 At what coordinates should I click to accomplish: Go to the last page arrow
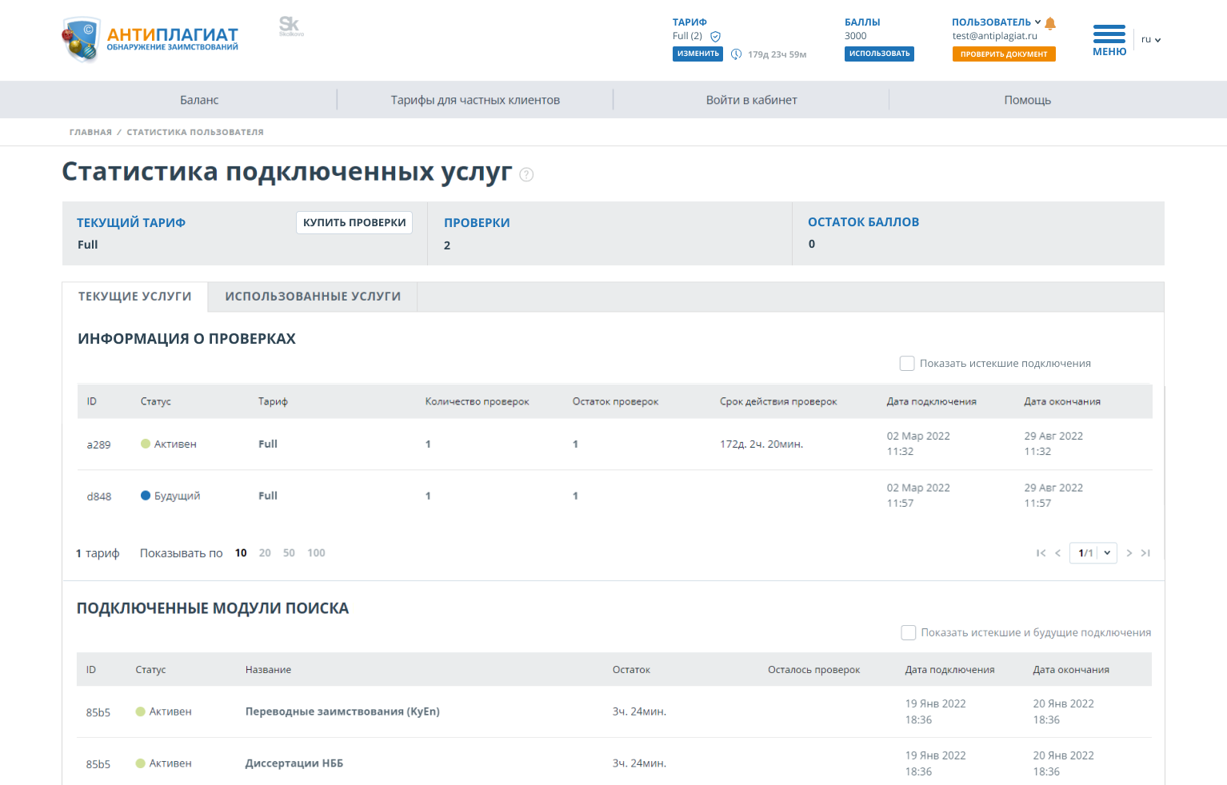[x=1145, y=553]
